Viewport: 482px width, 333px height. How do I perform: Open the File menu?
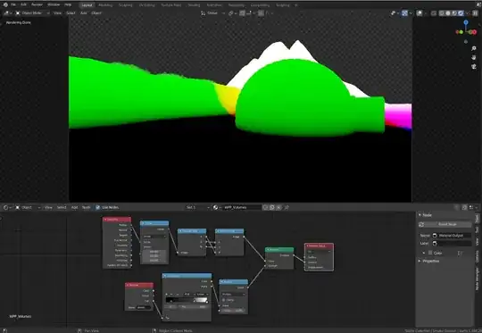[13, 4]
